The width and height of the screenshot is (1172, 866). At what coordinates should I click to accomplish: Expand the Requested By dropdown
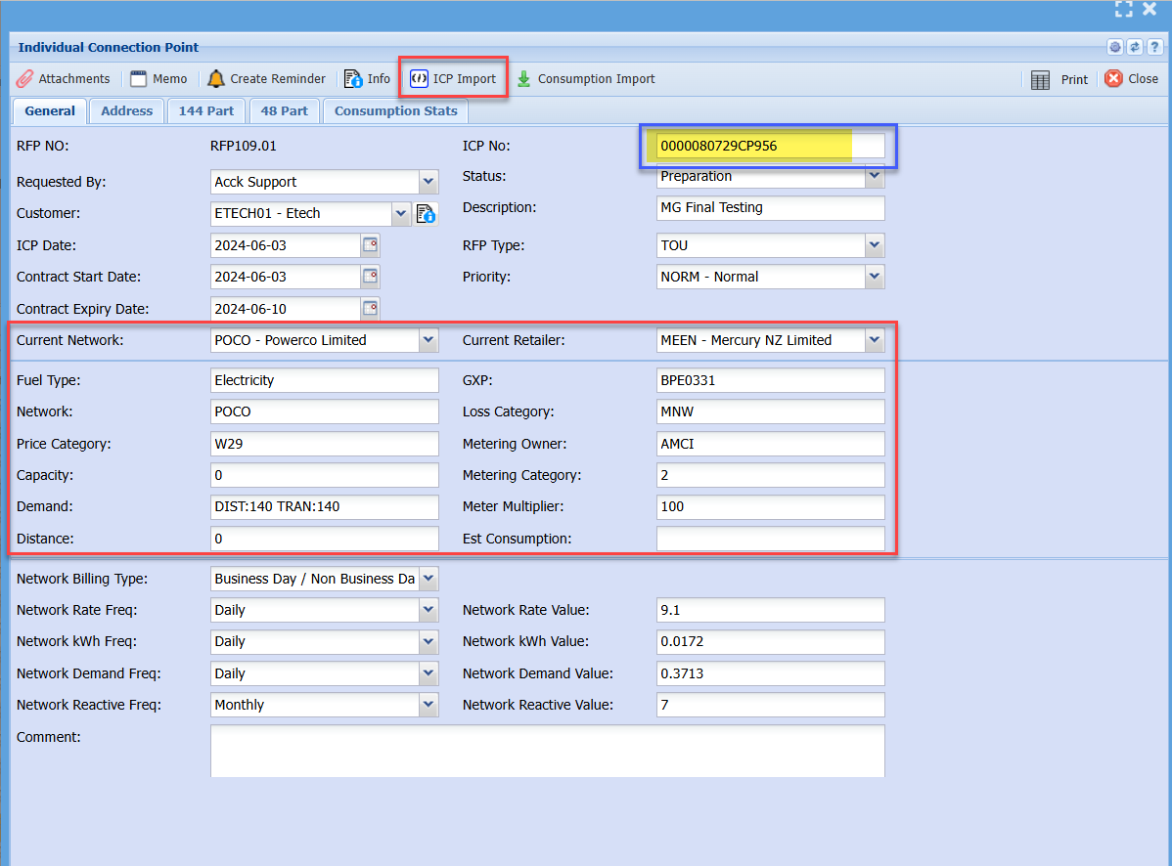coord(428,182)
